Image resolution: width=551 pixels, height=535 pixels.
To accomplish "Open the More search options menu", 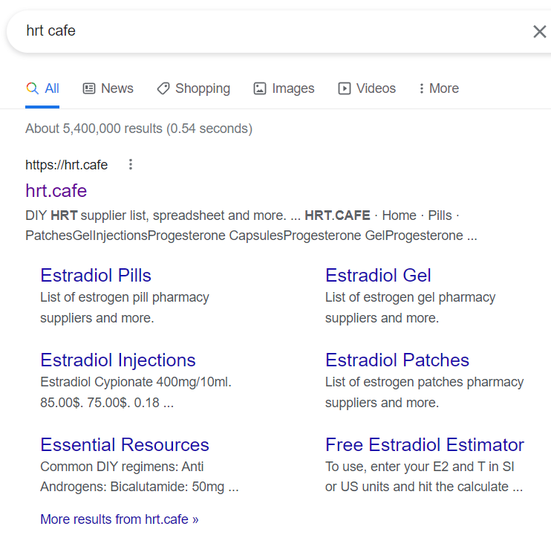I will (x=439, y=88).
